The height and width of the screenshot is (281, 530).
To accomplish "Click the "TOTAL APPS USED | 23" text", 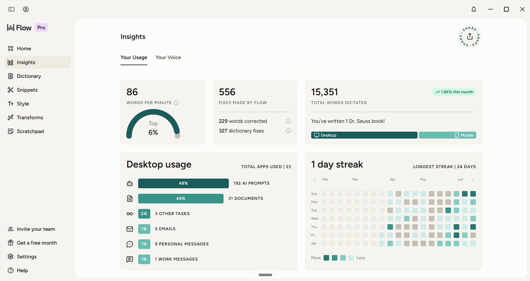I will coord(266,167).
